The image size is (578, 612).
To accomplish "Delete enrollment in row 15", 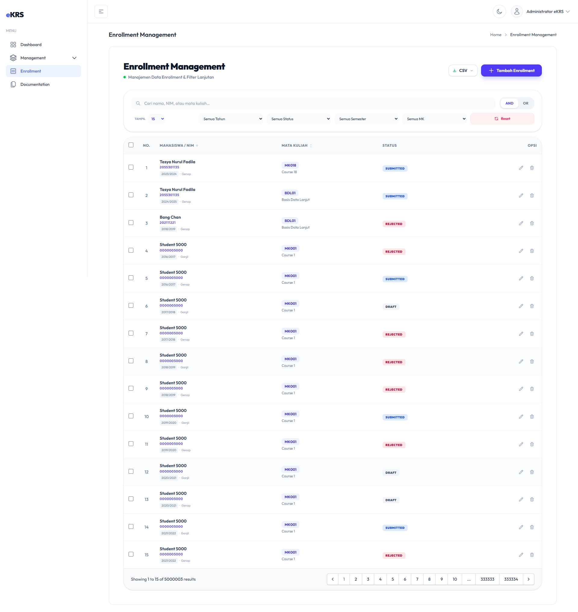I will pos(531,555).
